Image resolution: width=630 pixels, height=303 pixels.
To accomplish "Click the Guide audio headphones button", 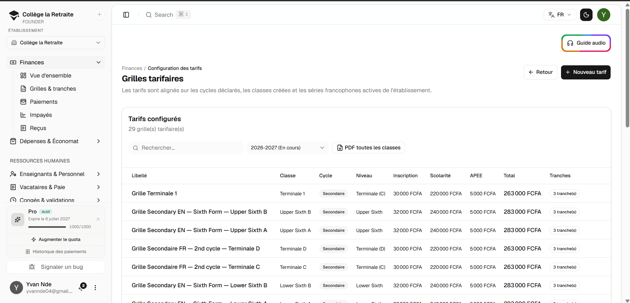I will pos(586,43).
